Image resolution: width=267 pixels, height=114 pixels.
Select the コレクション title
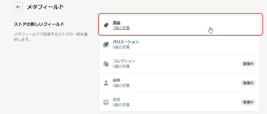click(124, 61)
